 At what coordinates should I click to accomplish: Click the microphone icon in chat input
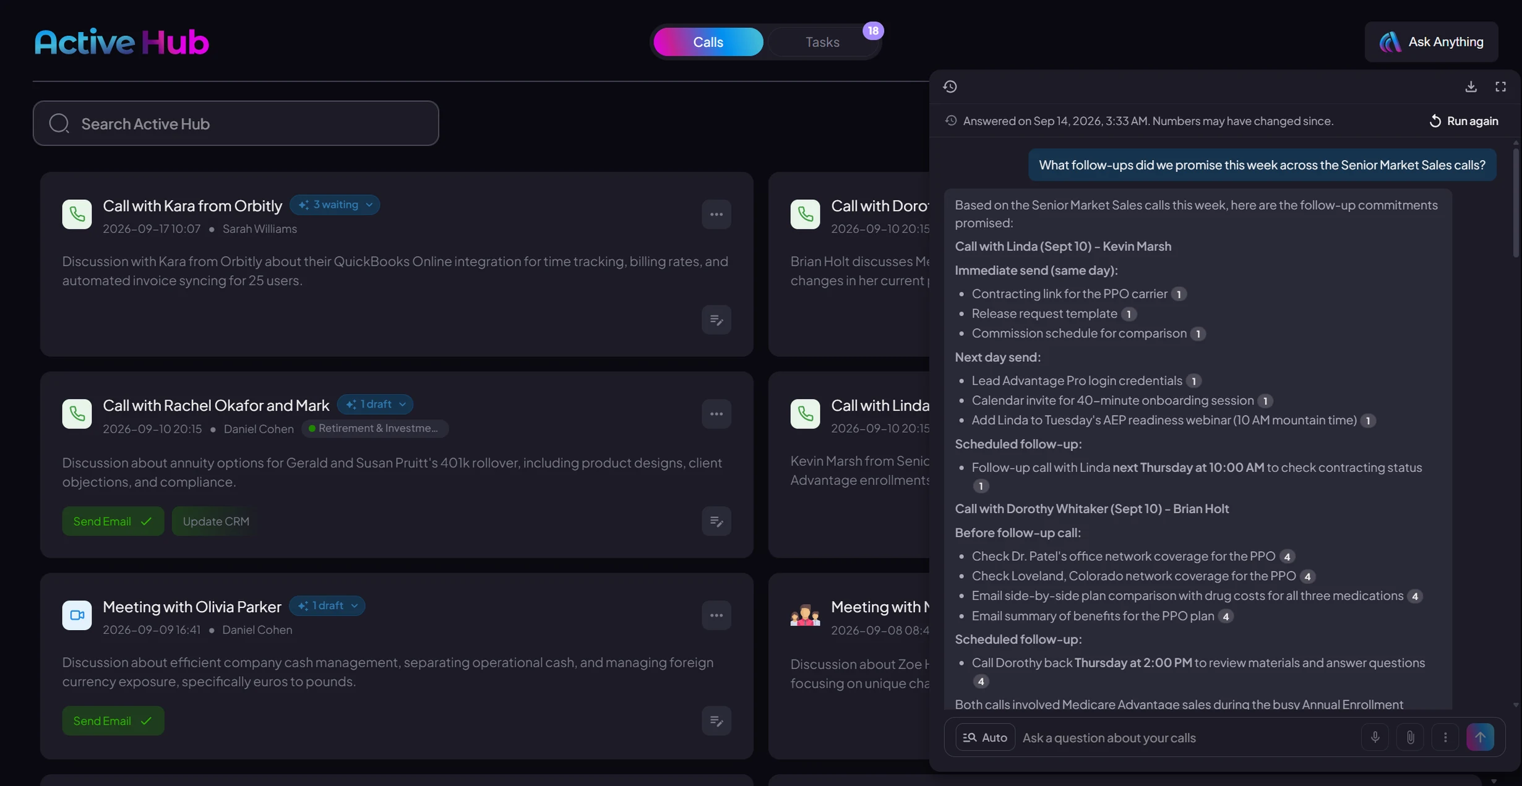[x=1375, y=737]
